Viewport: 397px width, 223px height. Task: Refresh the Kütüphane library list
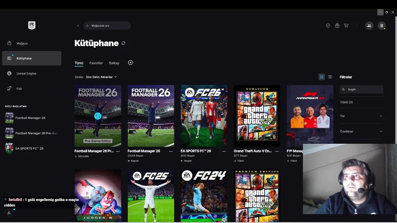[x=123, y=43]
